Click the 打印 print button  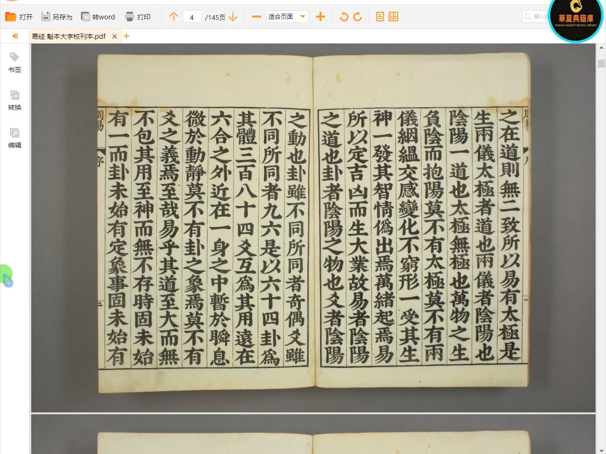(x=138, y=17)
